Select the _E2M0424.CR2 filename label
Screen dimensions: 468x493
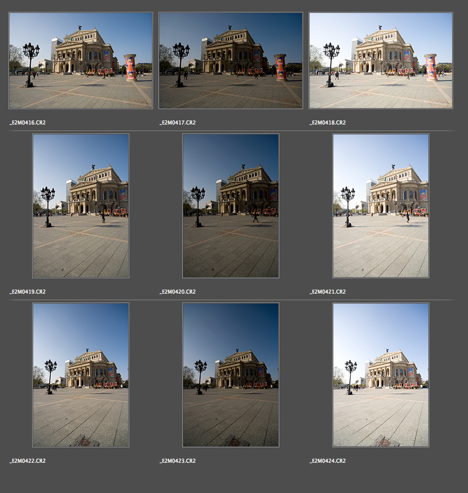(x=328, y=461)
